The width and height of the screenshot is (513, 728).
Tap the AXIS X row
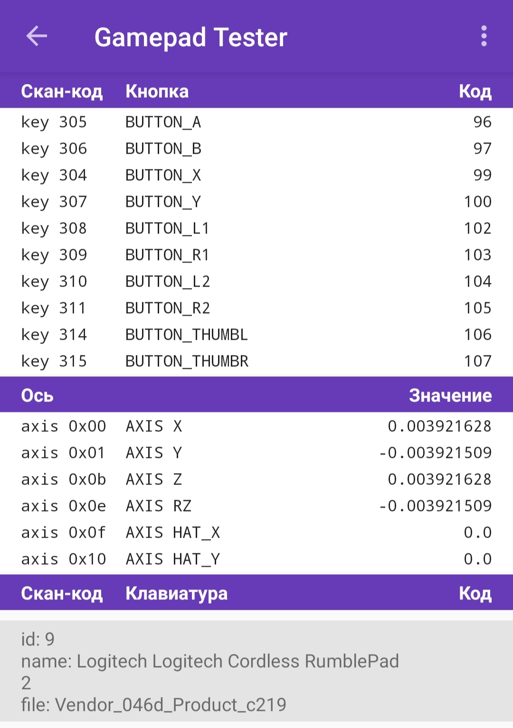pos(256,426)
